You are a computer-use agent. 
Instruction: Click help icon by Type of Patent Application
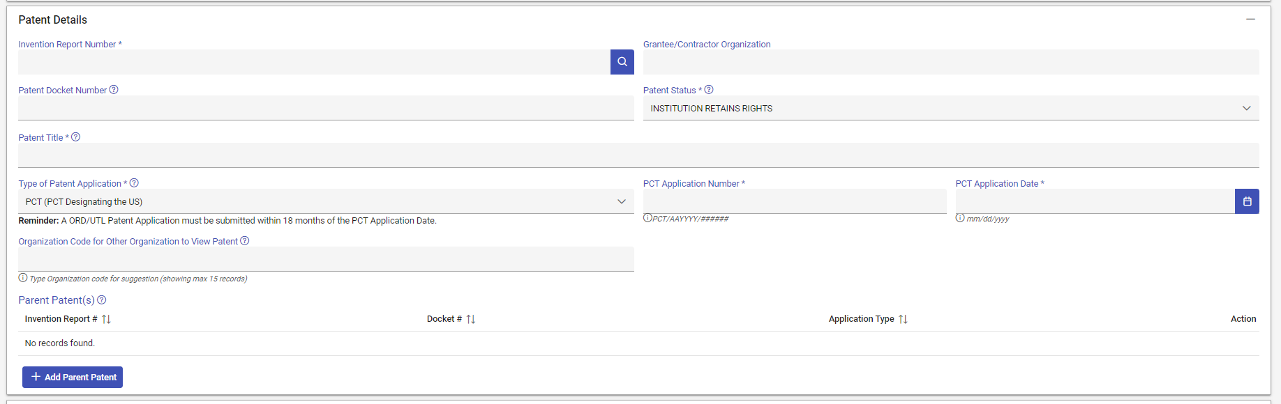(134, 183)
